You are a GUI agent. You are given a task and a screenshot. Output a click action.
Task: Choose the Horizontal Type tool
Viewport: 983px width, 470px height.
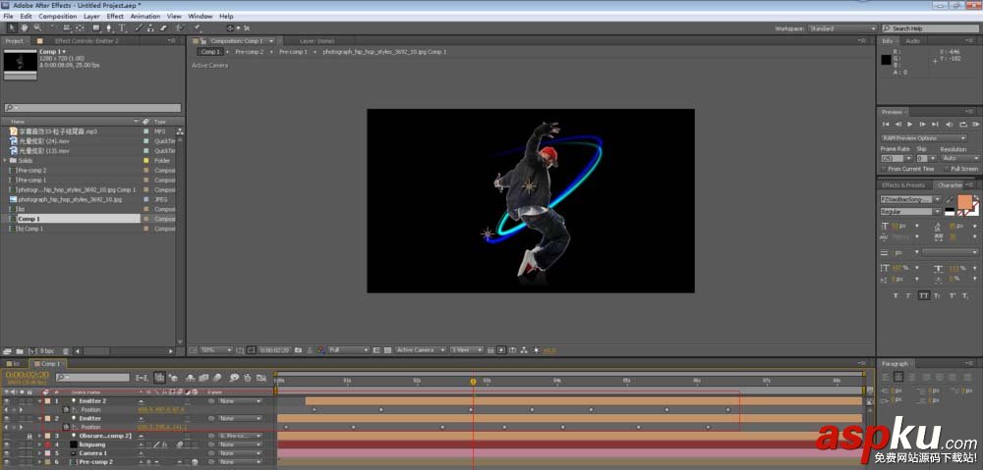pos(120,28)
